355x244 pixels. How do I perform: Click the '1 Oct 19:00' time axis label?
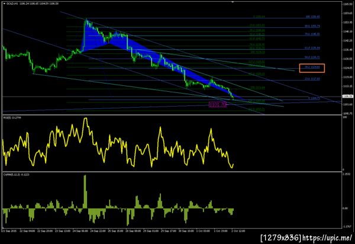[x=221, y=231]
